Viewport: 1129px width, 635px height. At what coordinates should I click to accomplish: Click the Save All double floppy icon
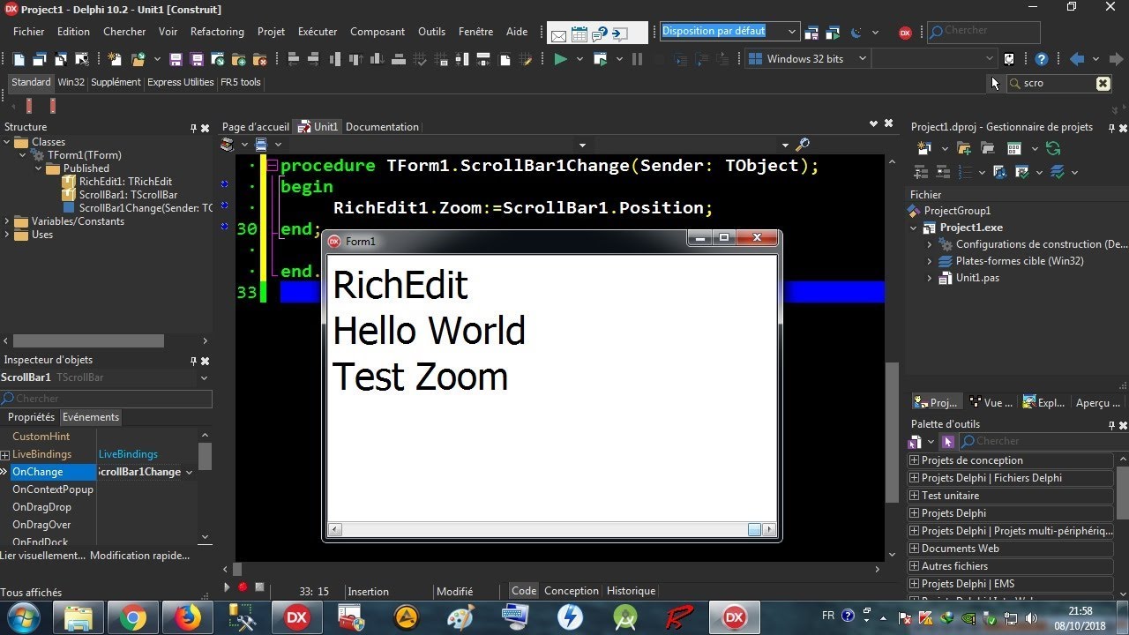pos(197,59)
